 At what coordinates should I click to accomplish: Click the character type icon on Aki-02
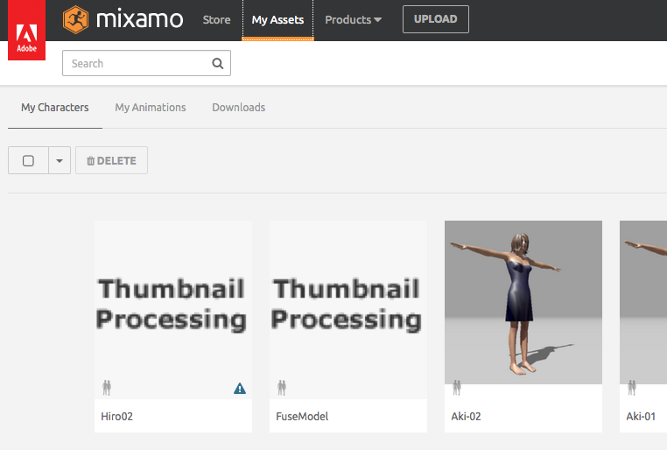[x=457, y=388]
